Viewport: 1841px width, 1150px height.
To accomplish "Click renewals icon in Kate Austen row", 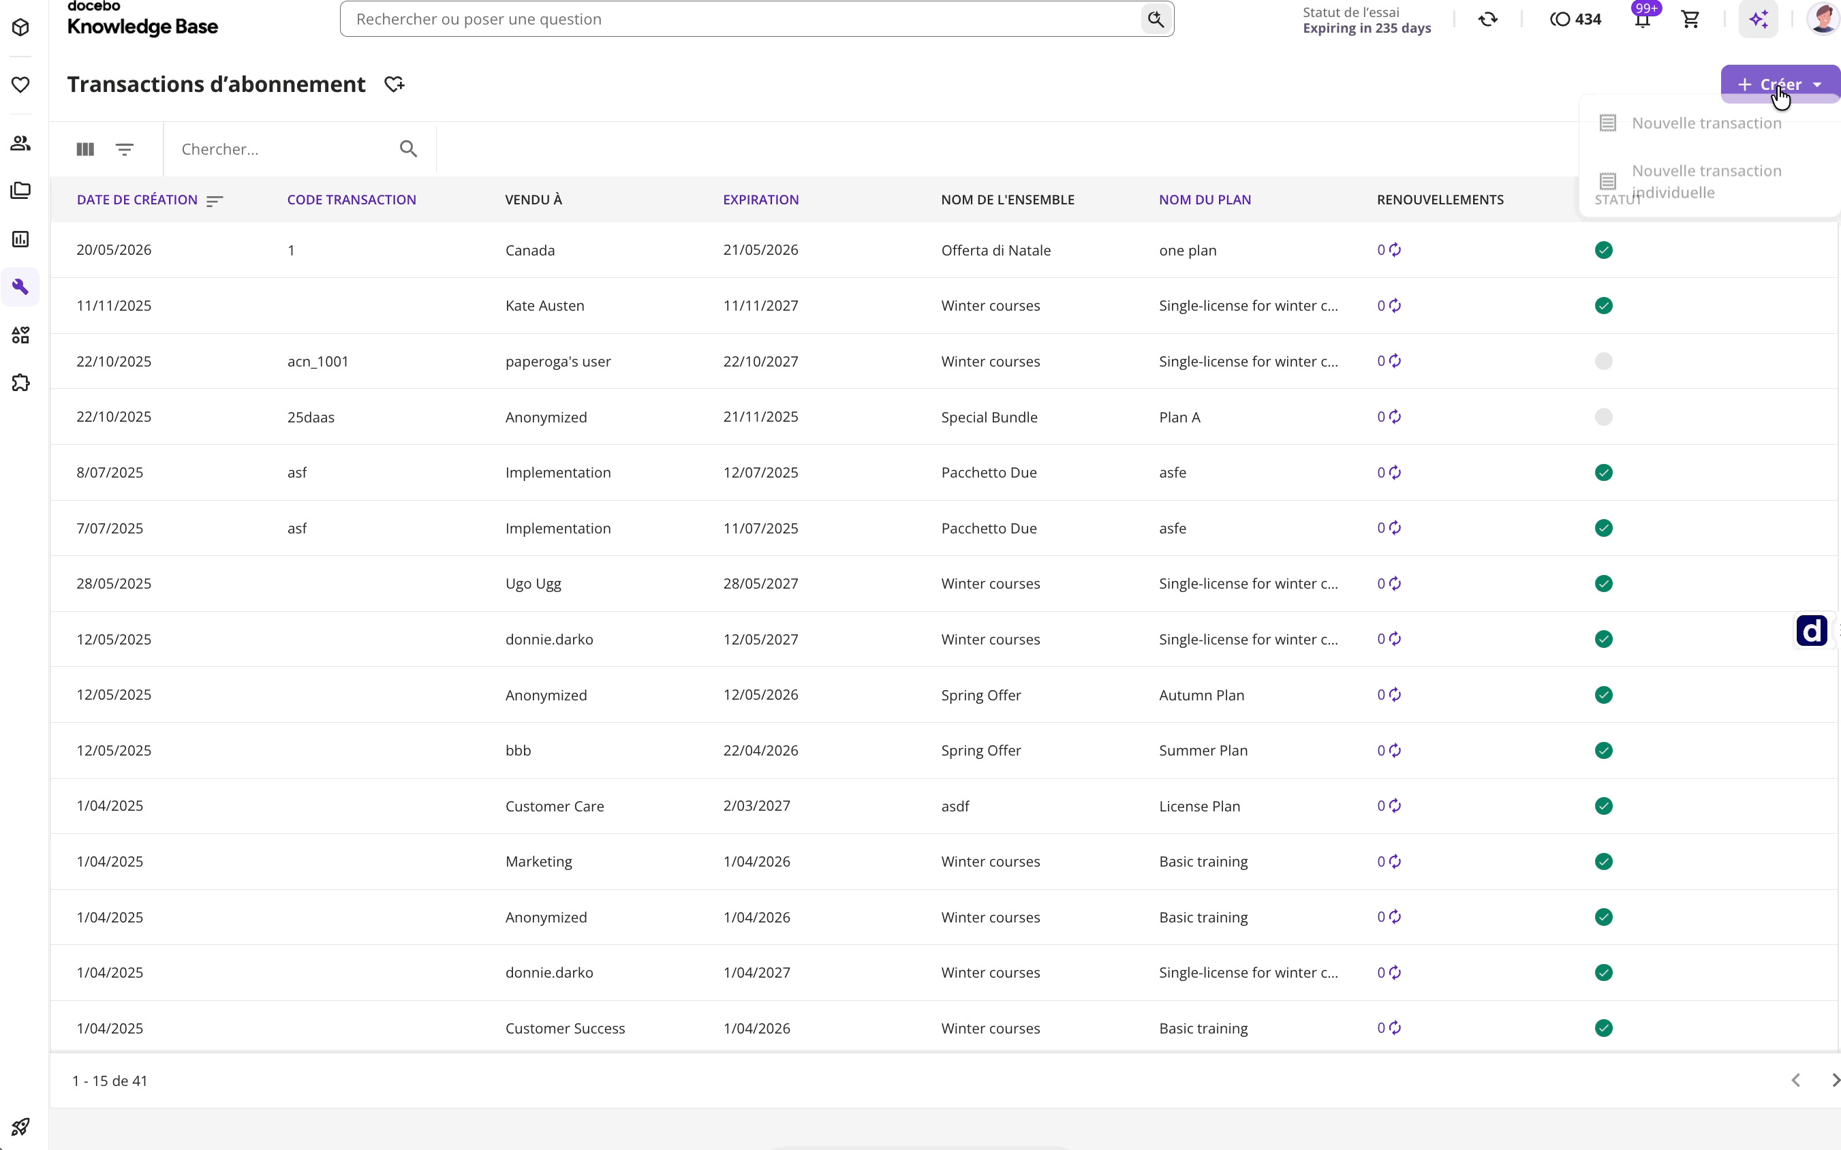I will pos(1395,305).
